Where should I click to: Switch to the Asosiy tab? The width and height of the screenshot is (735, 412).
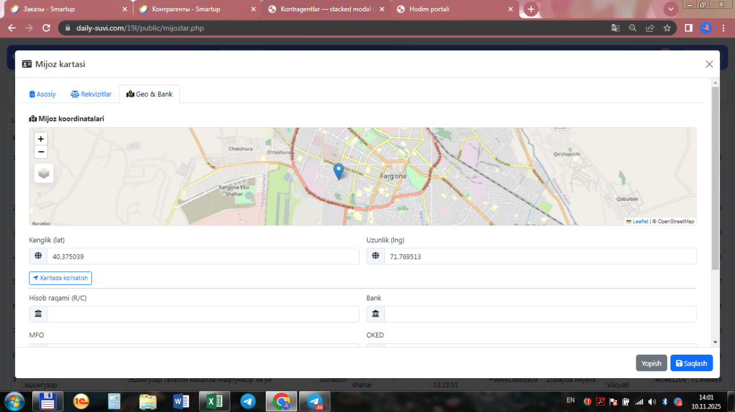click(x=42, y=94)
